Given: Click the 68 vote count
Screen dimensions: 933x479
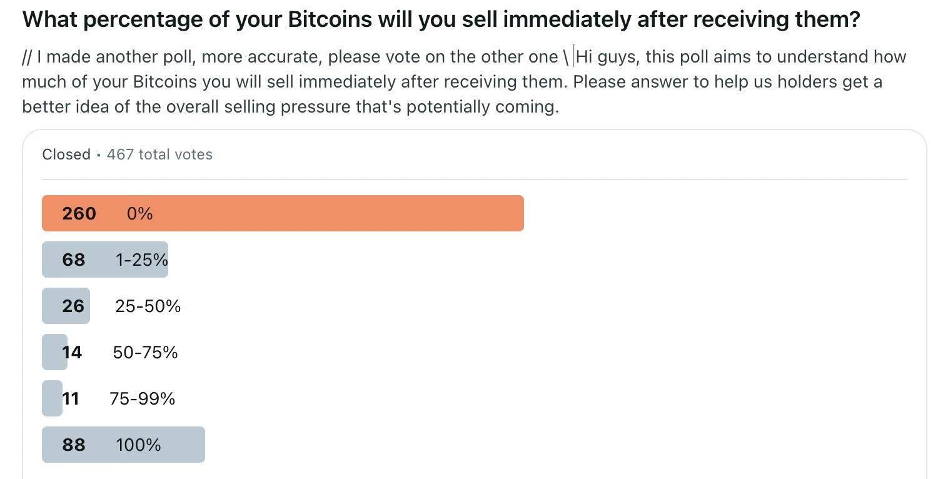Looking at the screenshot, I should point(74,260).
